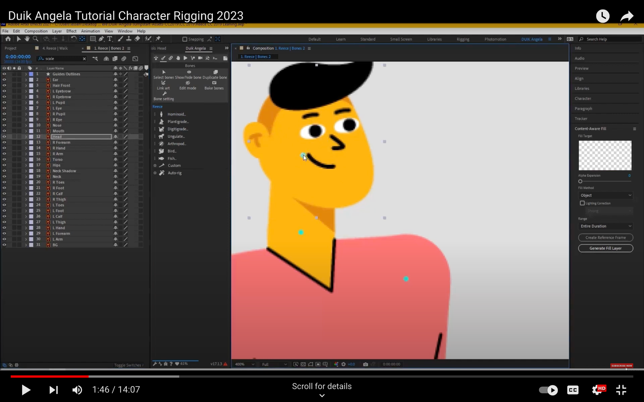
Task: Open the Animation menu
Action: (x=90, y=31)
